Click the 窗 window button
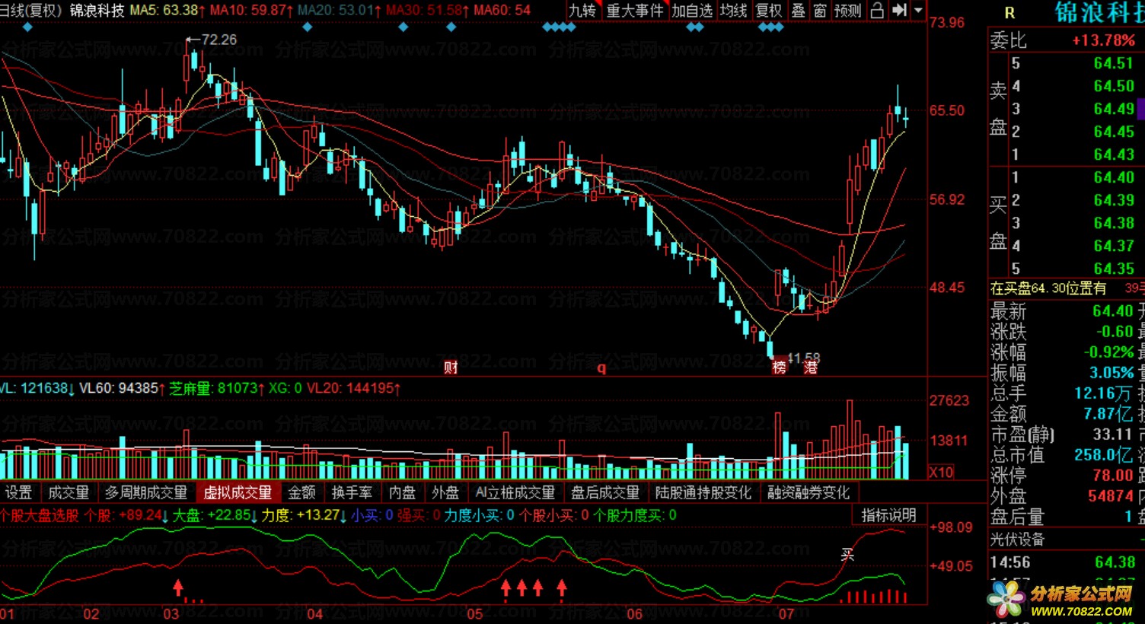Viewport: 1145px width, 624px height. point(820,11)
